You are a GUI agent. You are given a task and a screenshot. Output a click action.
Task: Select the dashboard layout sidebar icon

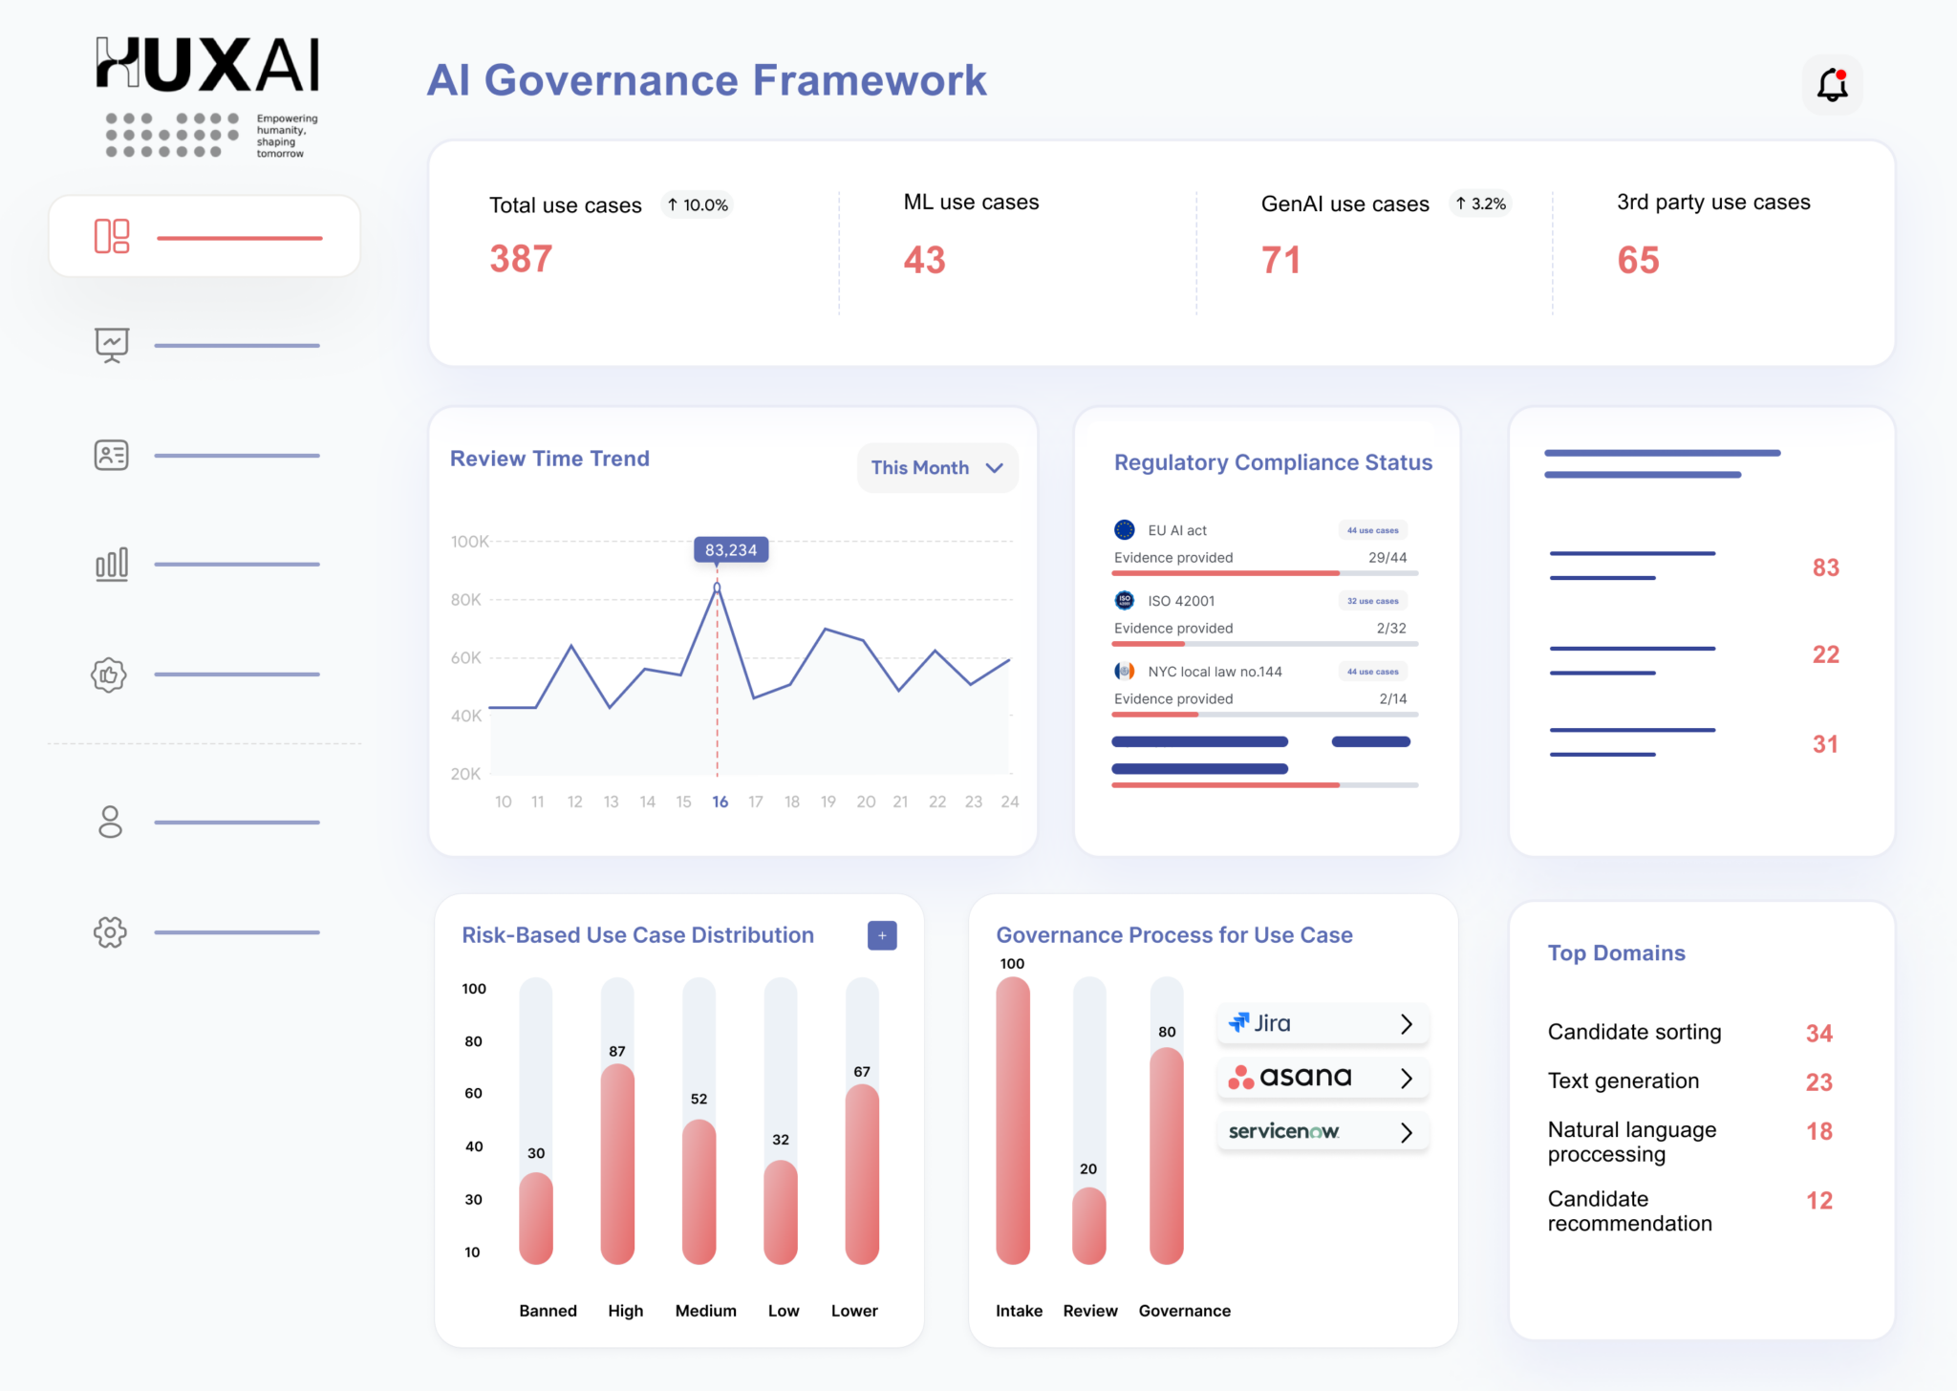pos(112,236)
